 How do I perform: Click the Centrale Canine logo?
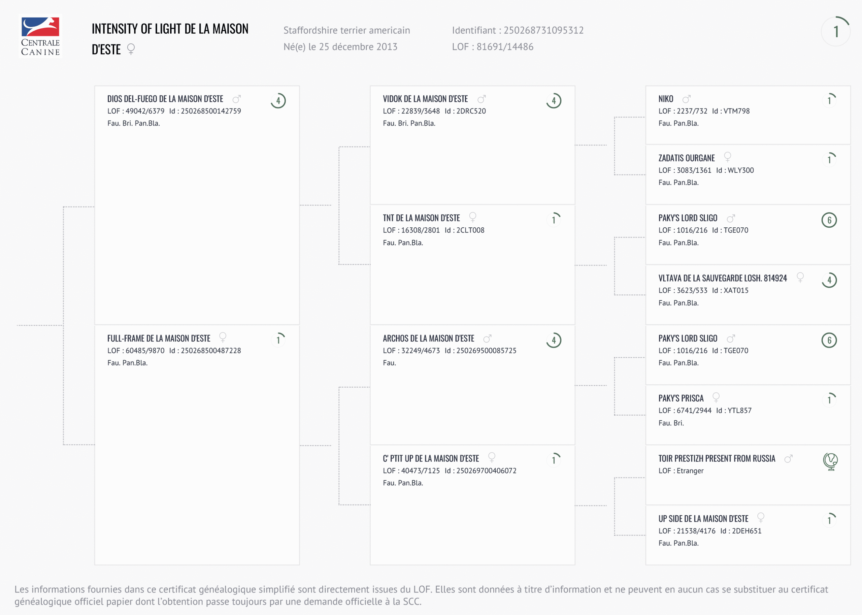click(x=40, y=36)
